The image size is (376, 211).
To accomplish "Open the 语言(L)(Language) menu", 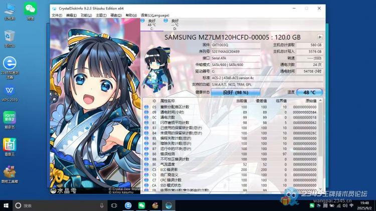I will 155,15.
